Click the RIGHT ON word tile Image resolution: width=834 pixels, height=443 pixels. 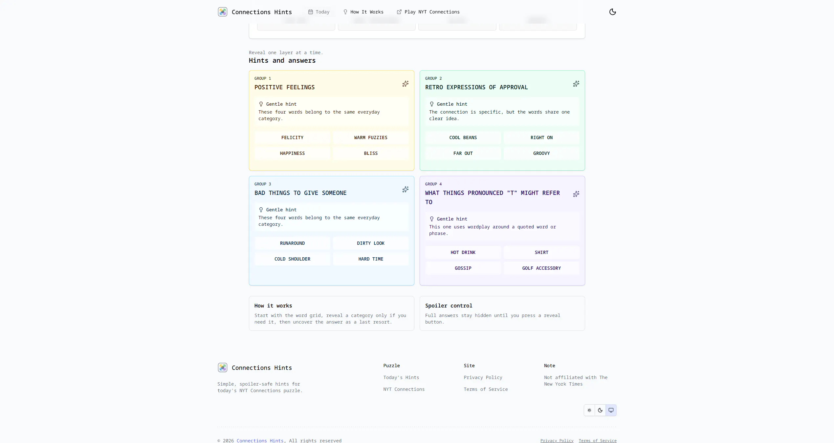[541, 137]
